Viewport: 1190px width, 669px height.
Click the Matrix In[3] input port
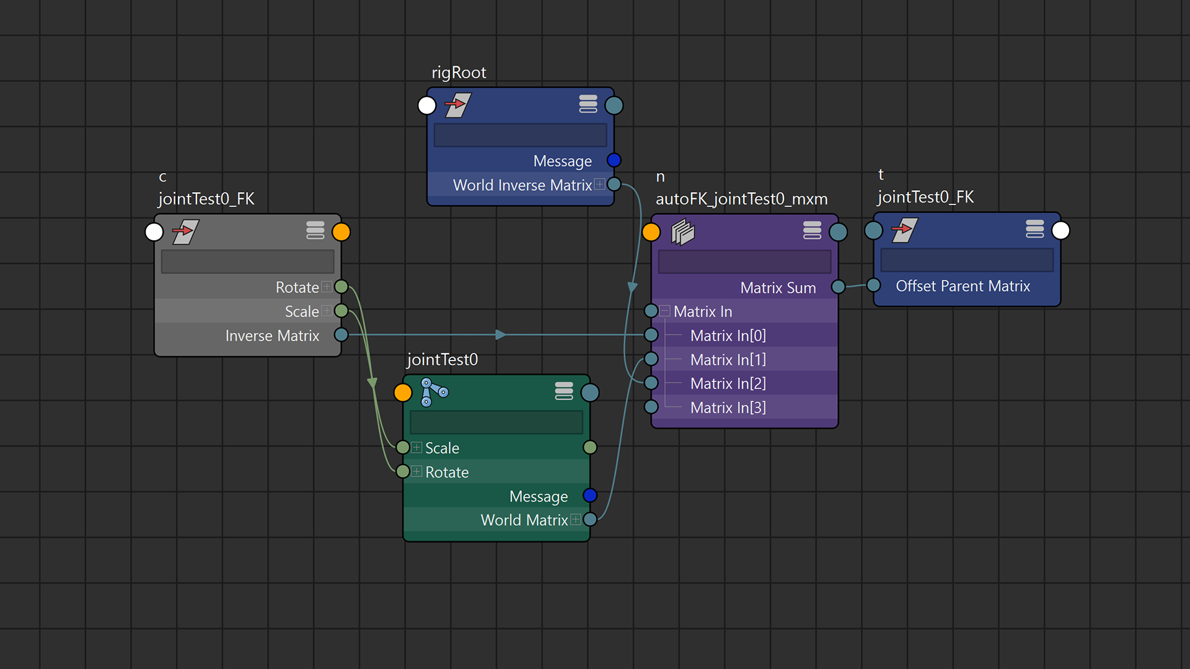651,407
